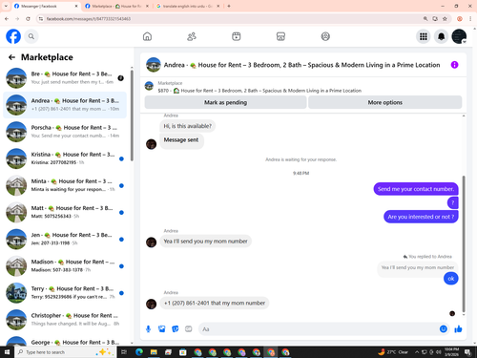Viewport: 477px width, 358px height.
Task: Click the message input field Aa
Action: point(318,329)
